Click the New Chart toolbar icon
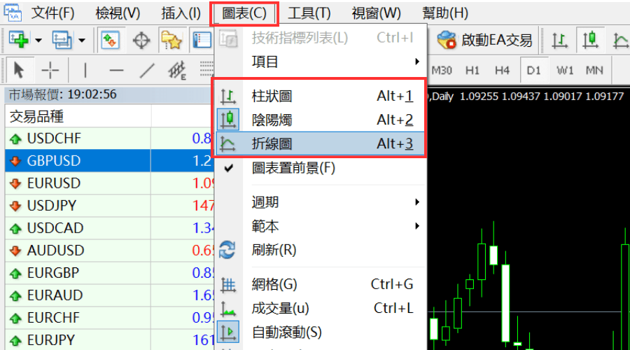630x350 pixels. tap(19, 41)
